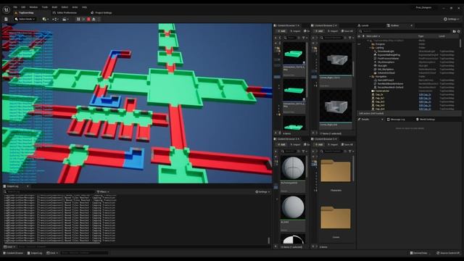Toggle the Outliner visibility eye column header
The image size is (464, 261).
tap(360, 36)
